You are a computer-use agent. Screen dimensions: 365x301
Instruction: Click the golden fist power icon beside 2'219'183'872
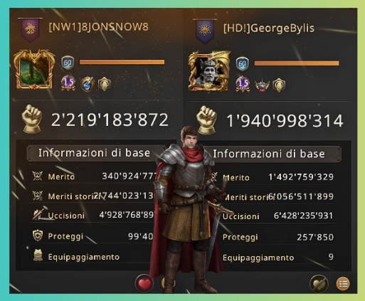pyautogui.click(x=32, y=118)
